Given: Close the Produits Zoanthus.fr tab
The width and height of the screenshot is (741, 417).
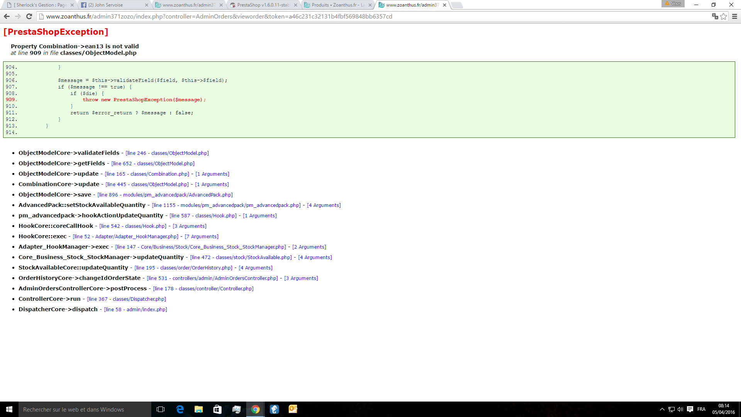Looking at the screenshot, I should (370, 5).
